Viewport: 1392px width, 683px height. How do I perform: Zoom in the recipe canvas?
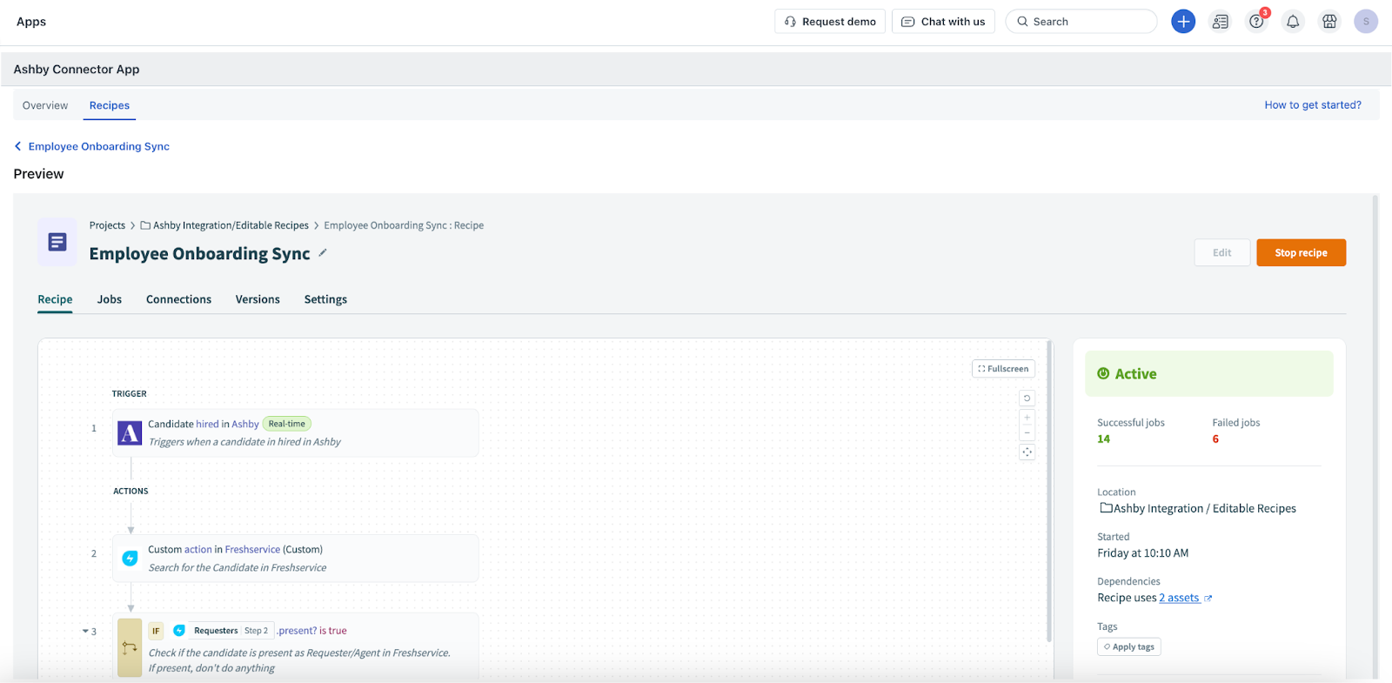[x=1027, y=418]
